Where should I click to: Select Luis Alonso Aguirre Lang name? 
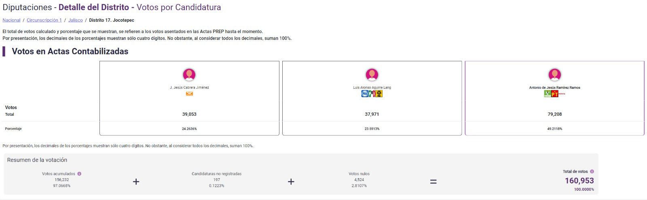372,87
